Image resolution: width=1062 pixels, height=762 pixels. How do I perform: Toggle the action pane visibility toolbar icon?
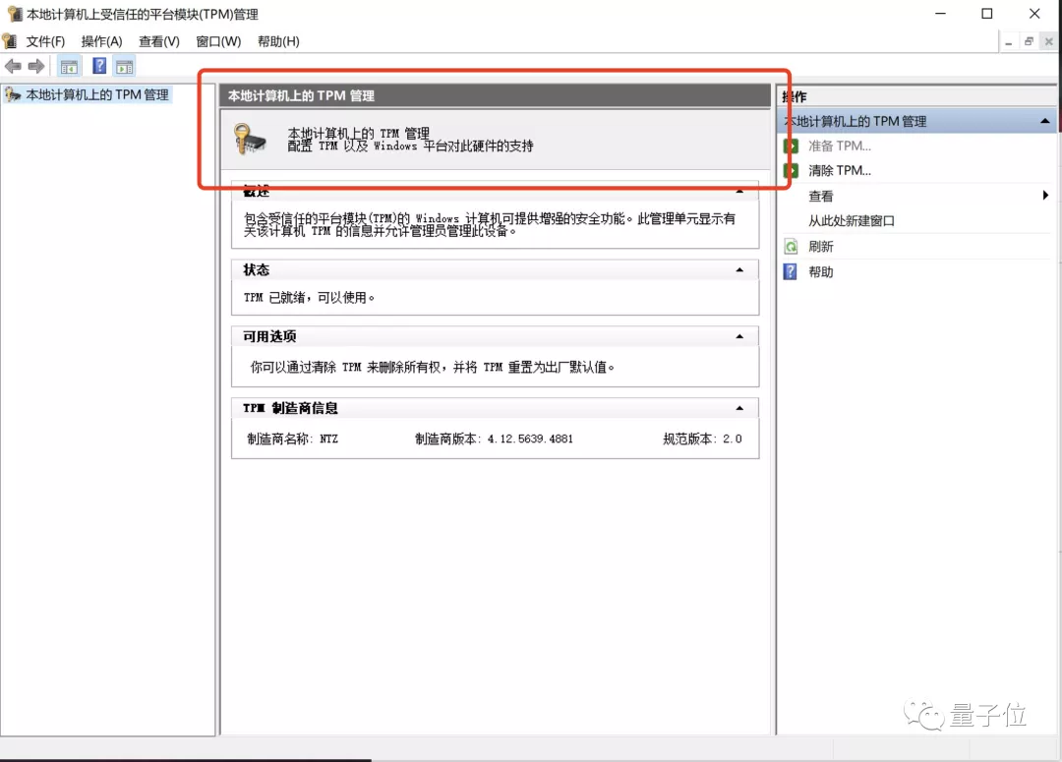[124, 66]
